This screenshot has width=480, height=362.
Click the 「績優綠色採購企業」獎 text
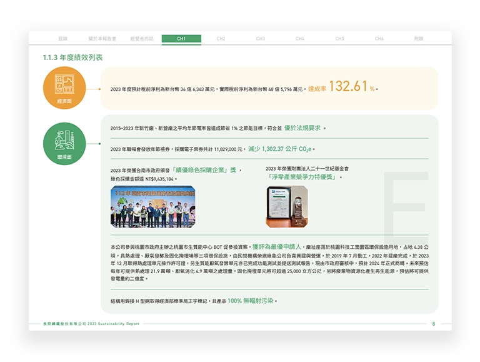(x=204, y=170)
